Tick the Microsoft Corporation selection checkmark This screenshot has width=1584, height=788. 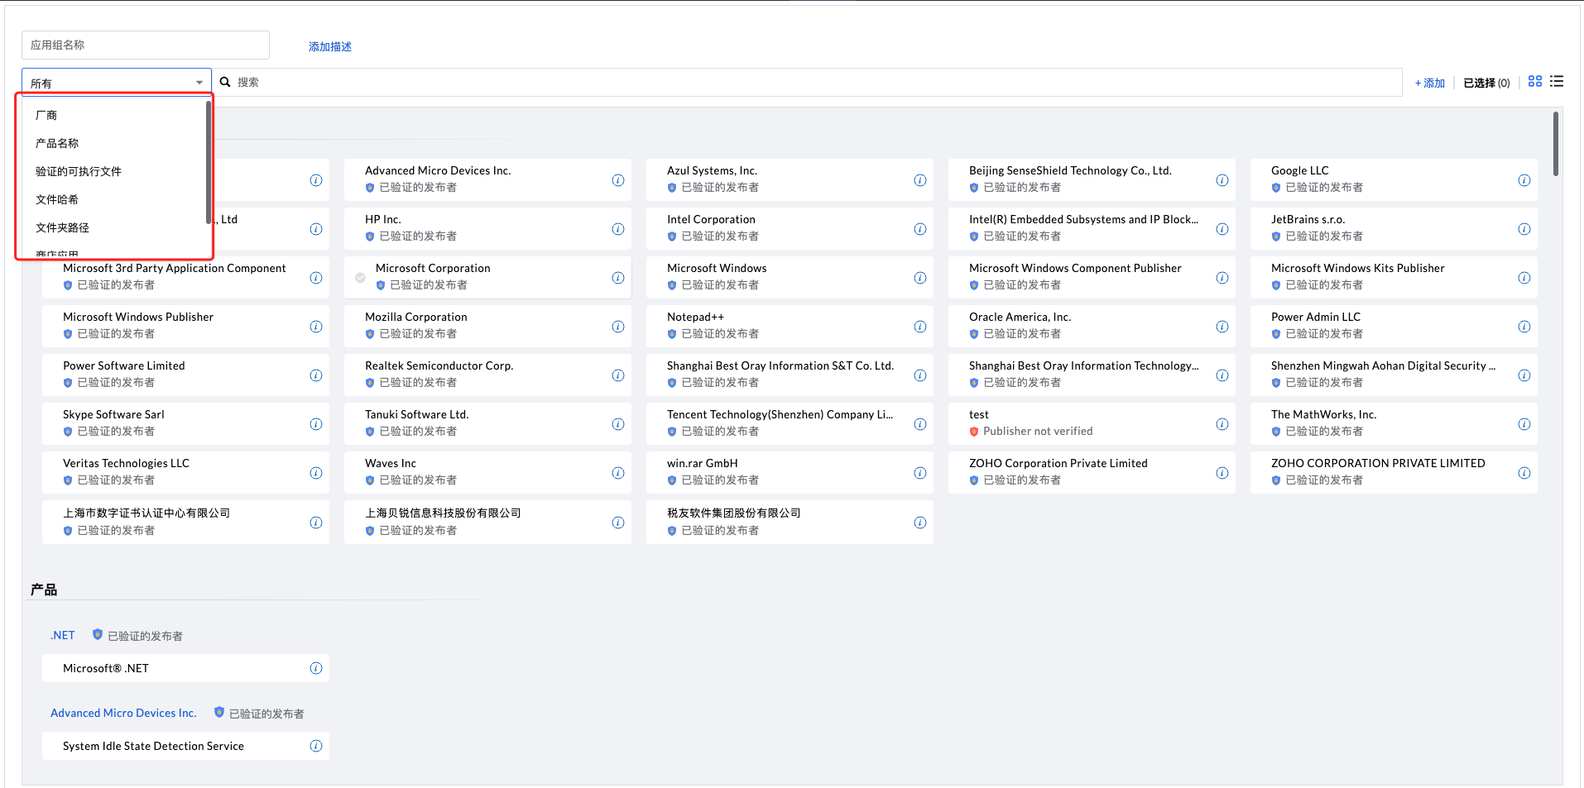360,278
